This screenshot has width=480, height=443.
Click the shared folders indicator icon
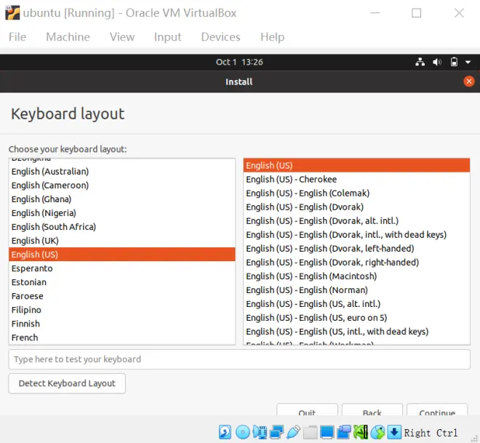point(311,432)
